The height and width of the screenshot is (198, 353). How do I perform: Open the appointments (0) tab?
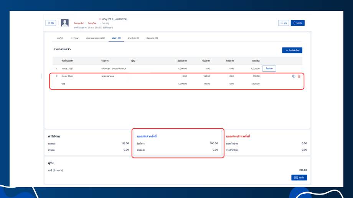152,38
